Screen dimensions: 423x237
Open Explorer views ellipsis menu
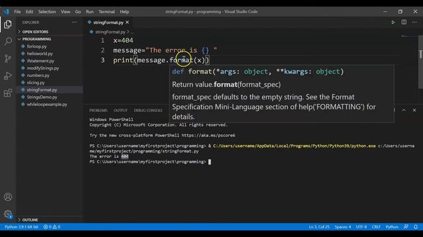[x=74, y=22]
